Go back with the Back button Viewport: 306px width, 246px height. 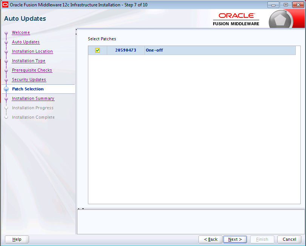click(211, 239)
